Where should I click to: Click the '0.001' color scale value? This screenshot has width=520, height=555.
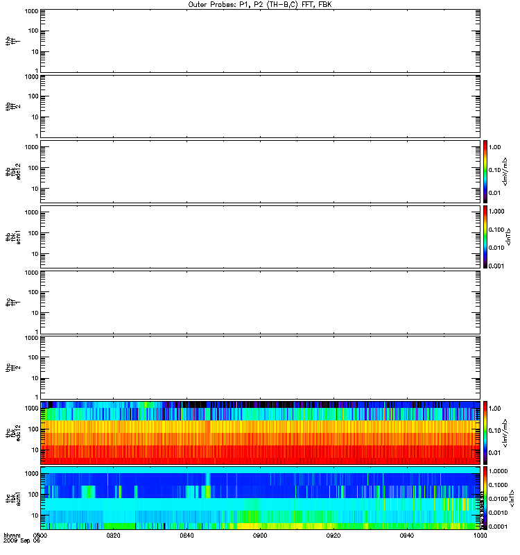tap(496, 266)
